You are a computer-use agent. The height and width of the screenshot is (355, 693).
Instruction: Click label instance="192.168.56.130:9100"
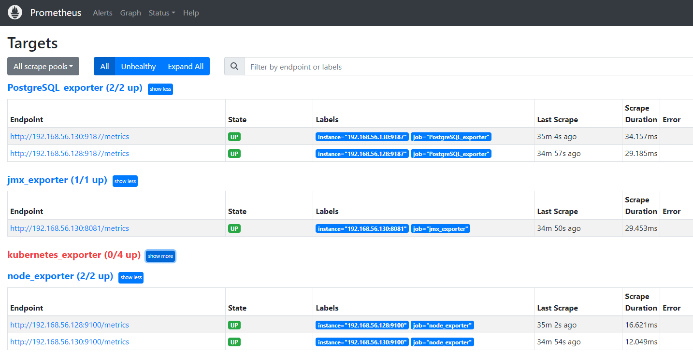[362, 342]
